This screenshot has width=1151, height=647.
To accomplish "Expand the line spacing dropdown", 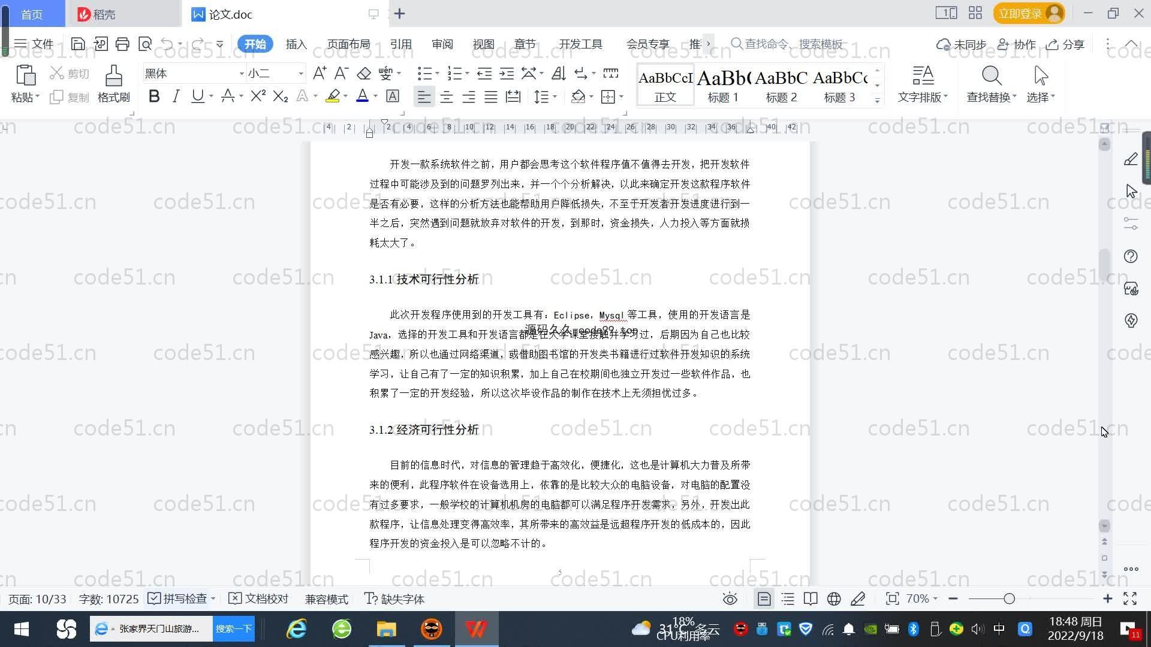I will (x=555, y=96).
